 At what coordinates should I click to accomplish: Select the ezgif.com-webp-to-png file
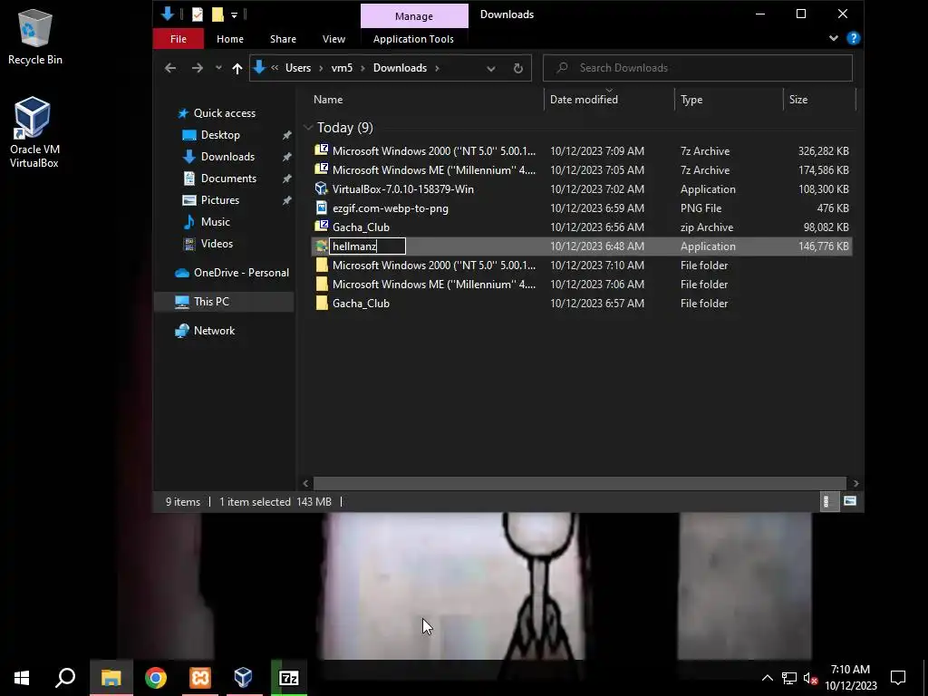pos(582,208)
